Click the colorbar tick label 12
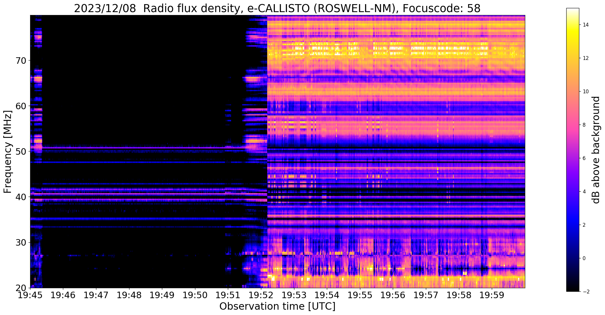The width and height of the screenshot is (605, 315). (x=585, y=58)
